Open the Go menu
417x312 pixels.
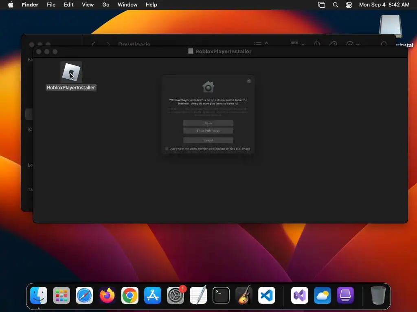(x=106, y=5)
